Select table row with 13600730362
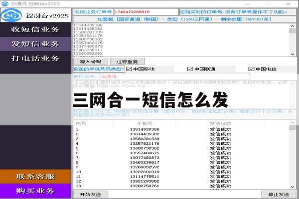299x199 pixels. 181,148
